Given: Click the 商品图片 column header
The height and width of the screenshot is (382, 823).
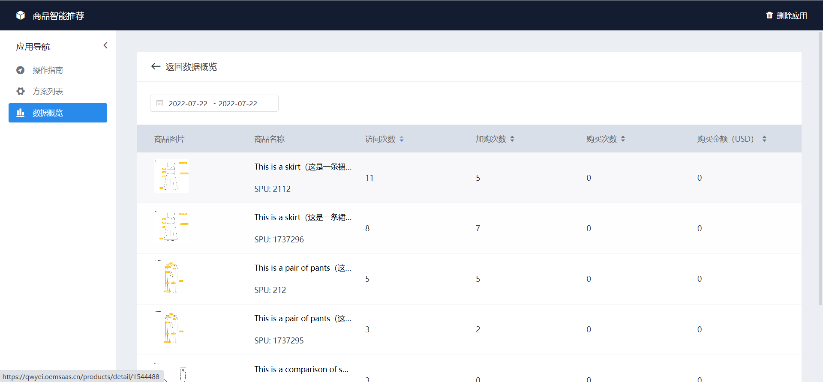Looking at the screenshot, I should [x=169, y=139].
